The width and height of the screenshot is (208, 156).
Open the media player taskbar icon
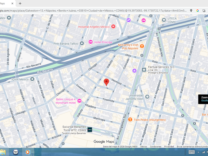[x=27, y=152]
